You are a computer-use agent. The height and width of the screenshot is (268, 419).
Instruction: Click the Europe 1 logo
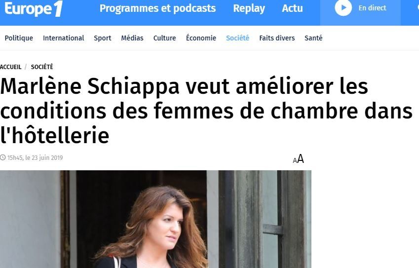(x=34, y=8)
